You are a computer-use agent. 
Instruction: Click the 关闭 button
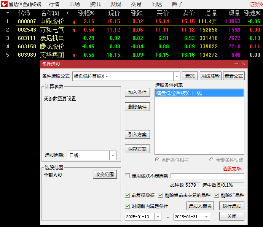point(232,216)
